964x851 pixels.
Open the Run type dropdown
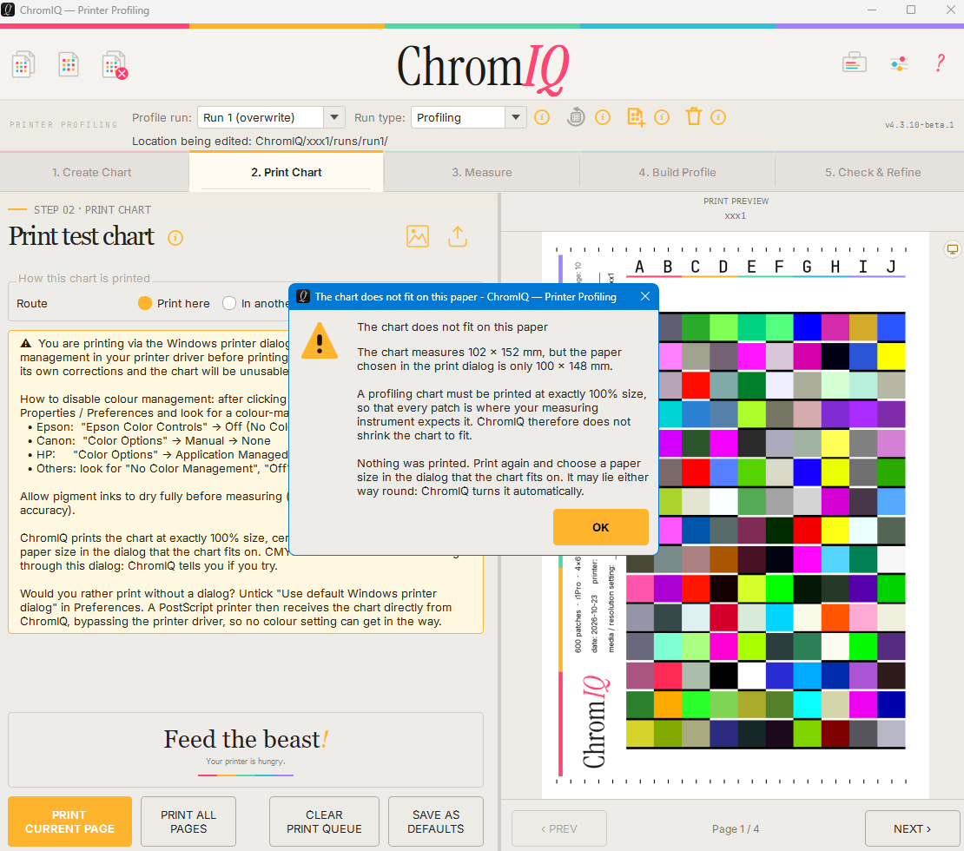(x=468, y=117)
